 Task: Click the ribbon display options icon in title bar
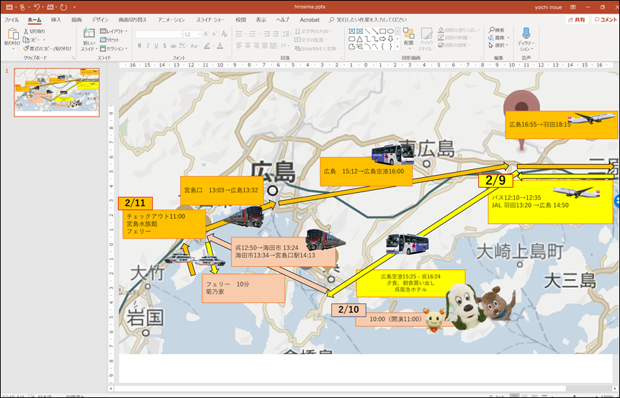[573, 7]
